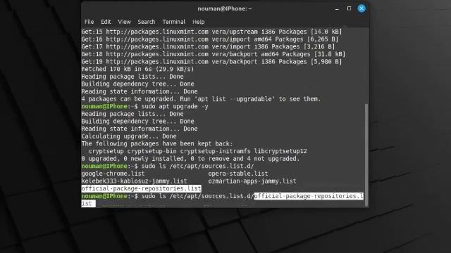Click the 'Get:15' upstream i386 line
This screenshot has width=451, height=253.
(x=211, y=32)
